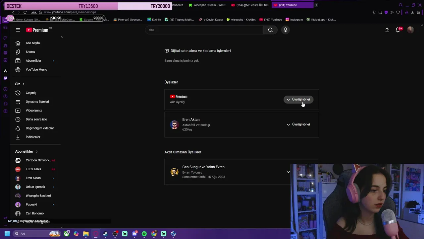Select the (214) YouTube active tab

click(292, 5)
